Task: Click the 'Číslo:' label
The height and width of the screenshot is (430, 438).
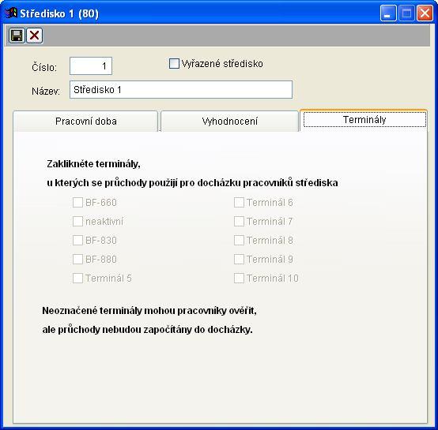Action: (x=44, y=67)
